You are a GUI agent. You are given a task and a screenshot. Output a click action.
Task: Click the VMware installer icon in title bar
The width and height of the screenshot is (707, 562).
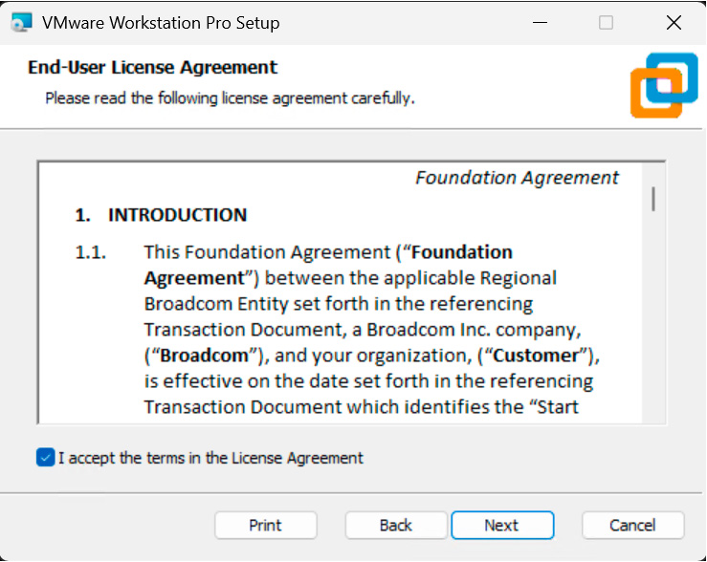[19, 22]
